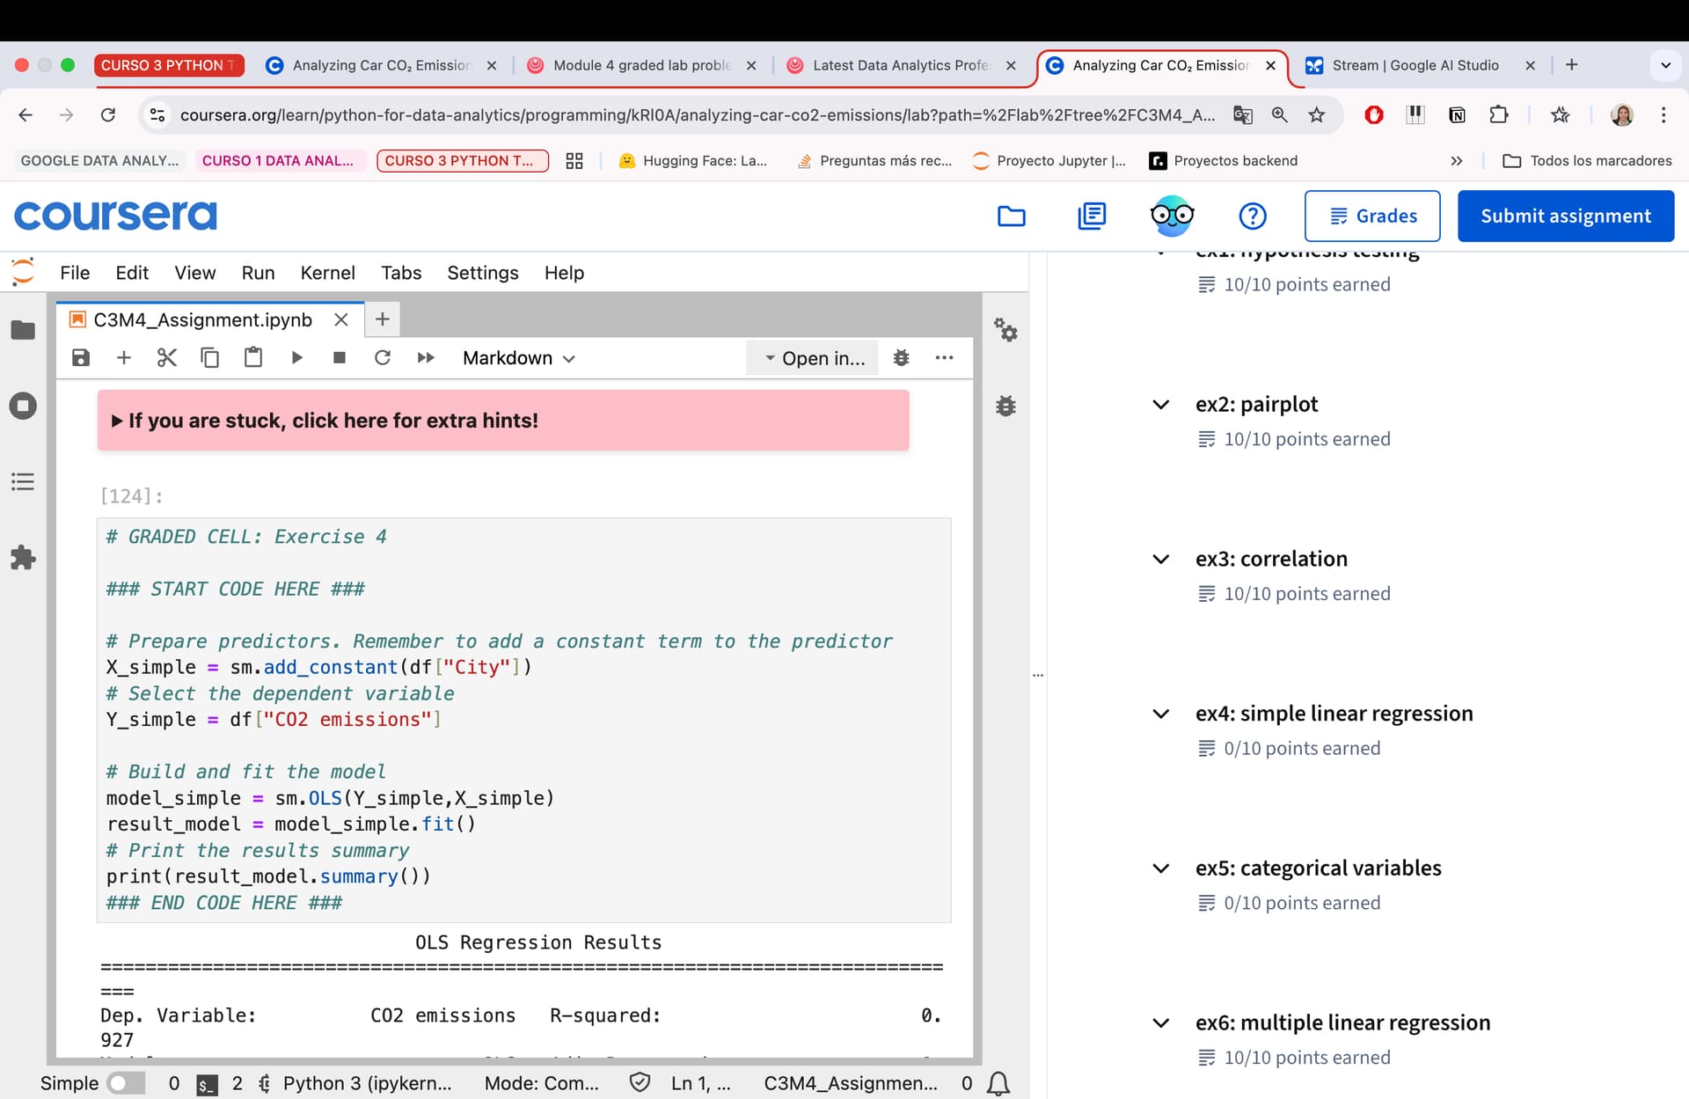Run the selected cell with the play icon

click(x=296, y=358)
